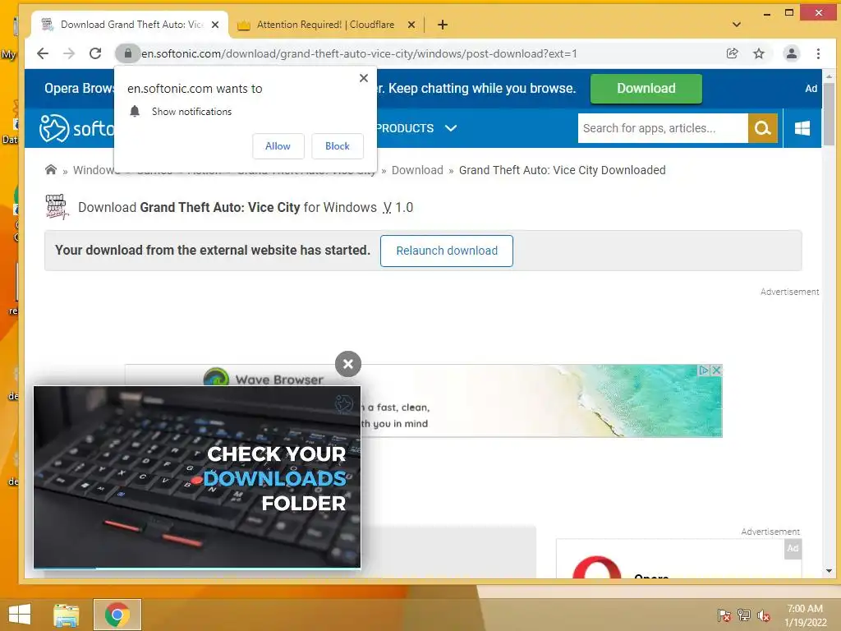This screenshot has width=841, height=631.
Task: Open network tray icon
Action: point(744,615)
